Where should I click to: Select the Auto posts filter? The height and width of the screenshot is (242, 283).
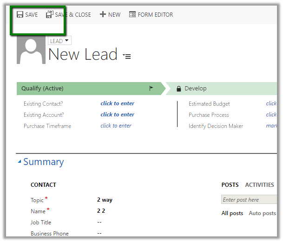(x=262, y=213)
